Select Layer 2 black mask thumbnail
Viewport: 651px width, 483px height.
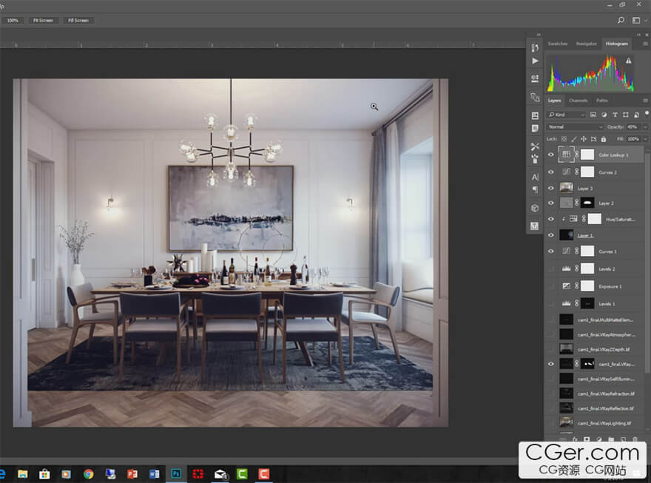point(587,203)
